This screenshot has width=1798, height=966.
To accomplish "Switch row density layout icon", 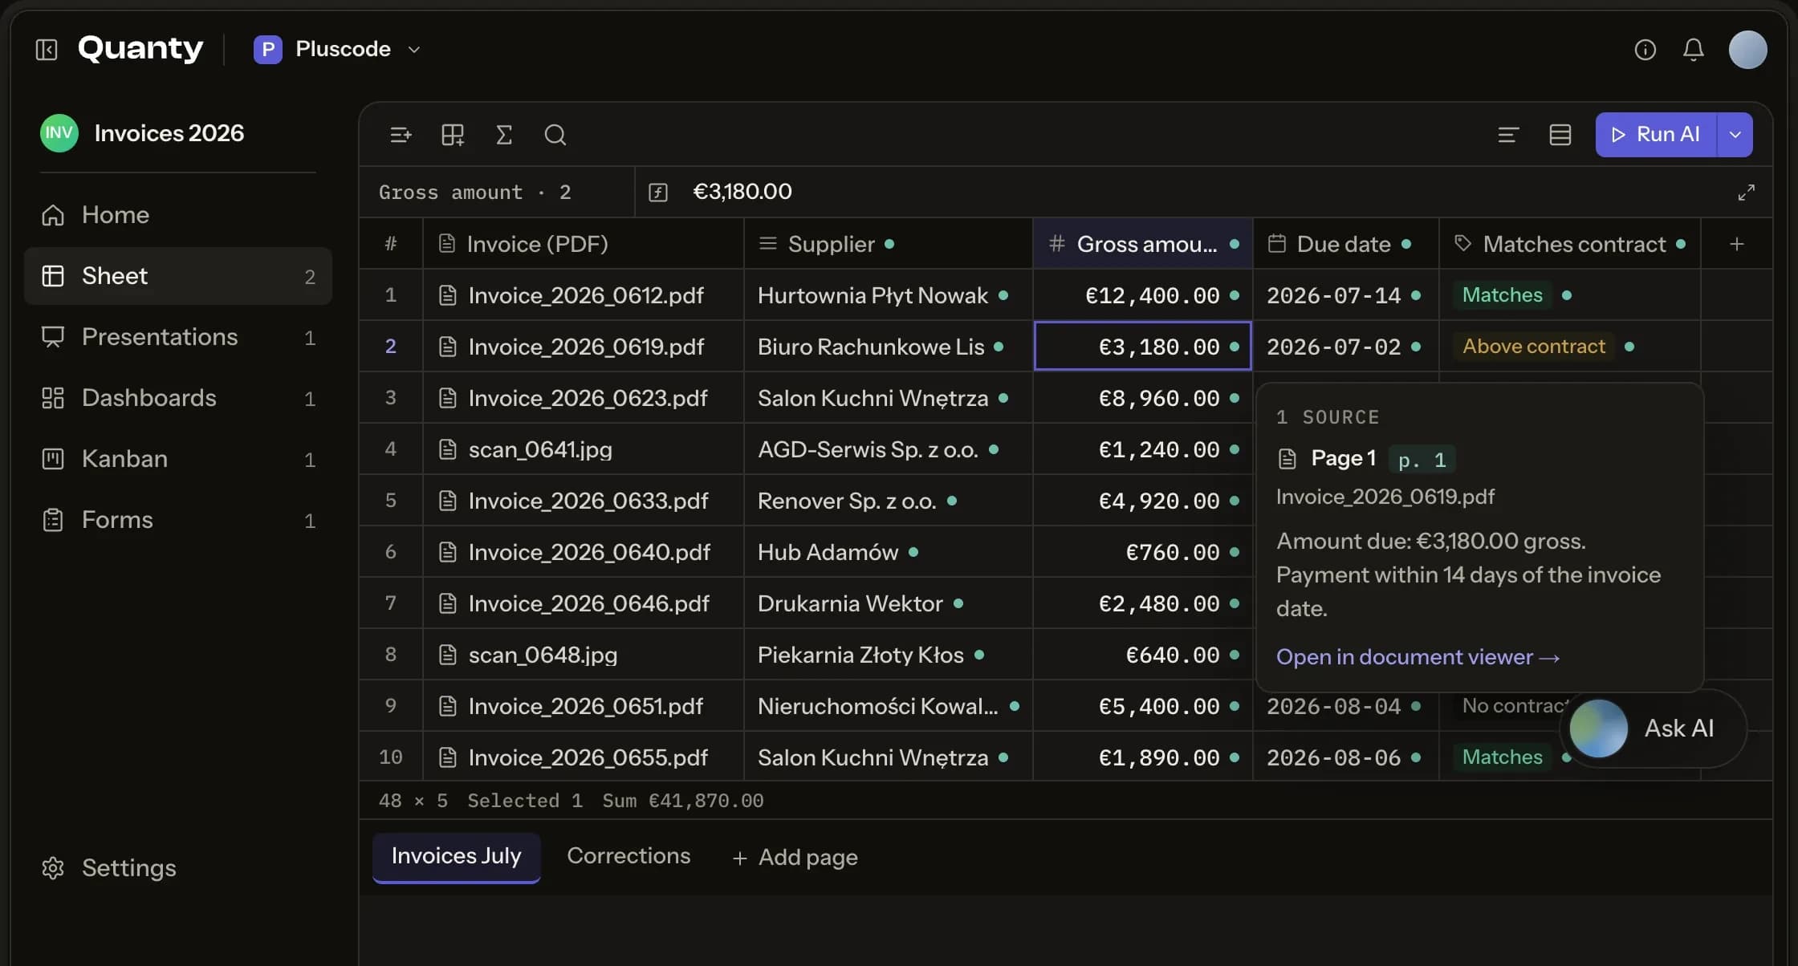I will [1560, 135].
